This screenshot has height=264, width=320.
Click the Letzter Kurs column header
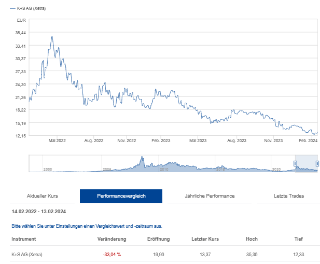point(205,239)
